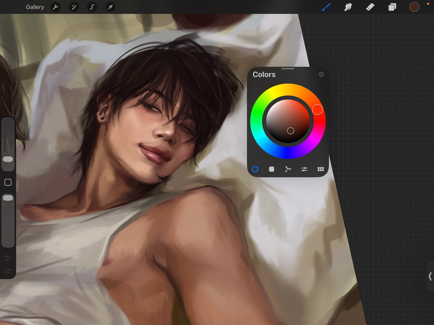Close the Colors panel
434x325 pixels.
coord(321,74)
